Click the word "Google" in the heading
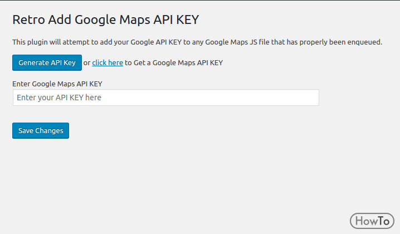The width and height of the screenshot is (400, 234). coord(95,20)
